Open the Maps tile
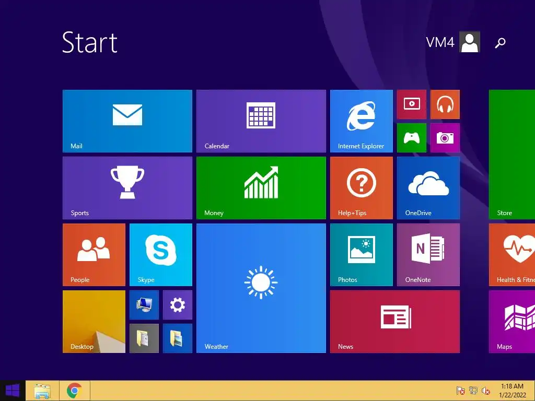Viewport: 535px width, 401px height. (x=512, y=322)
